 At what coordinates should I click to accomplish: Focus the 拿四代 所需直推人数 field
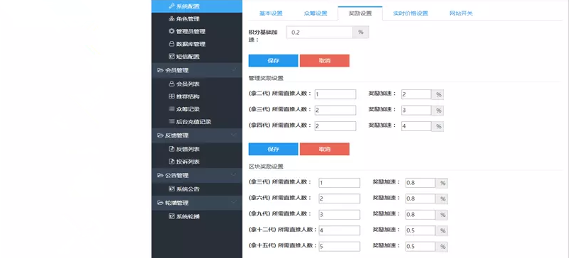pos(335,126)
